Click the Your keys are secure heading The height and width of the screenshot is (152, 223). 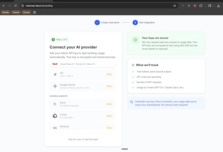155,38
